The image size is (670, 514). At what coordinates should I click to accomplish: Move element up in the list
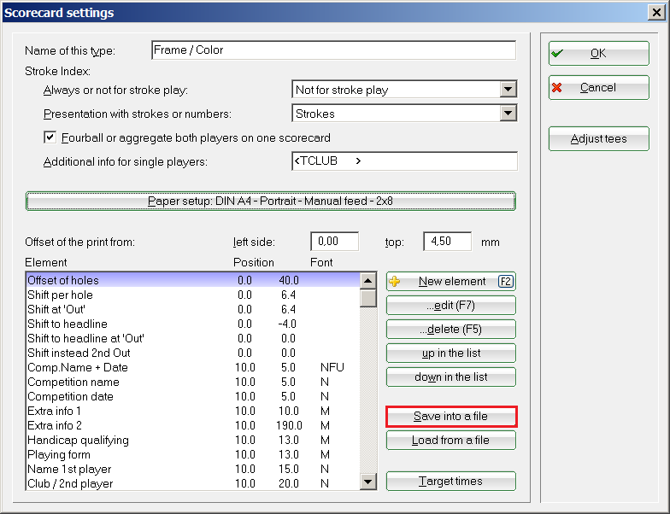pyautogui.click(x=450, y=353)
